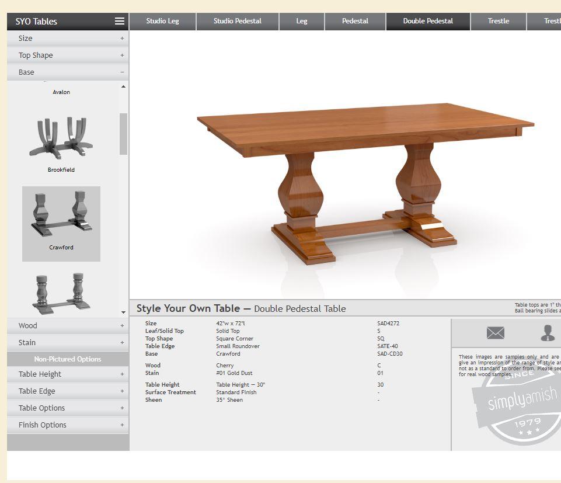This screenshot has width=561, height=483.
Task: Click the scroll-down arrow in the base list
Action: [123, 312]
